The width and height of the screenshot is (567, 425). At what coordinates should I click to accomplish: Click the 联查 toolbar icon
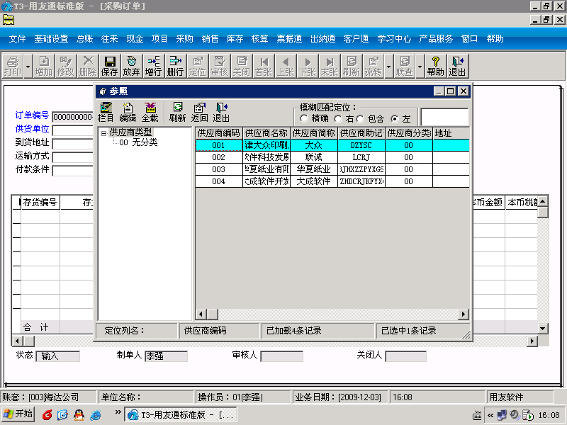click(404, 66)
